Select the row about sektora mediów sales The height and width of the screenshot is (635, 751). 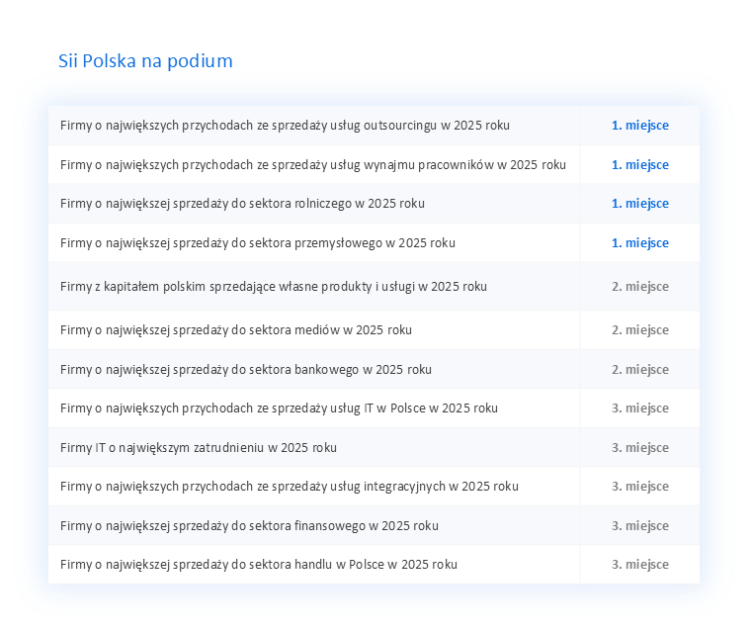pos(374,330)
